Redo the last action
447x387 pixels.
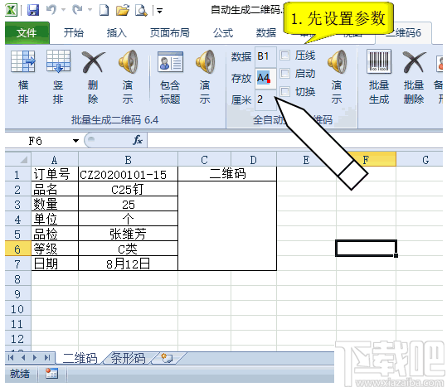(78, 10)
